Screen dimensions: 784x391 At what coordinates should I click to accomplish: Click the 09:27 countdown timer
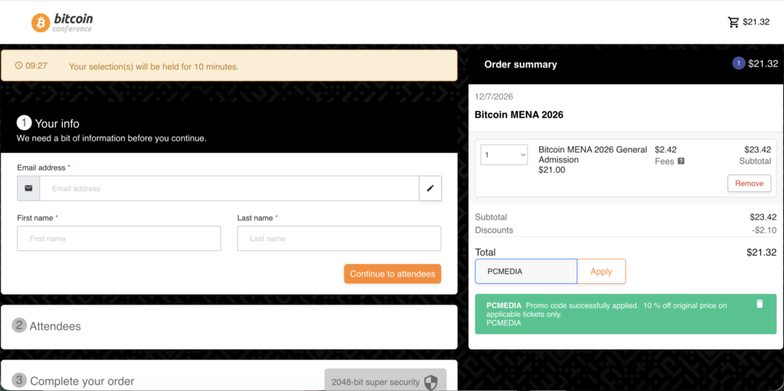(x=37, y=66)
